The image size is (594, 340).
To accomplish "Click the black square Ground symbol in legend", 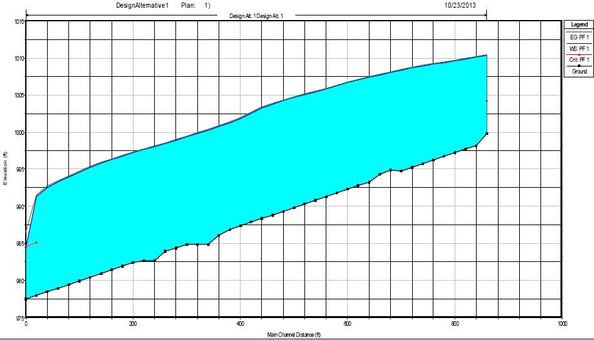I will click(579, 66).
